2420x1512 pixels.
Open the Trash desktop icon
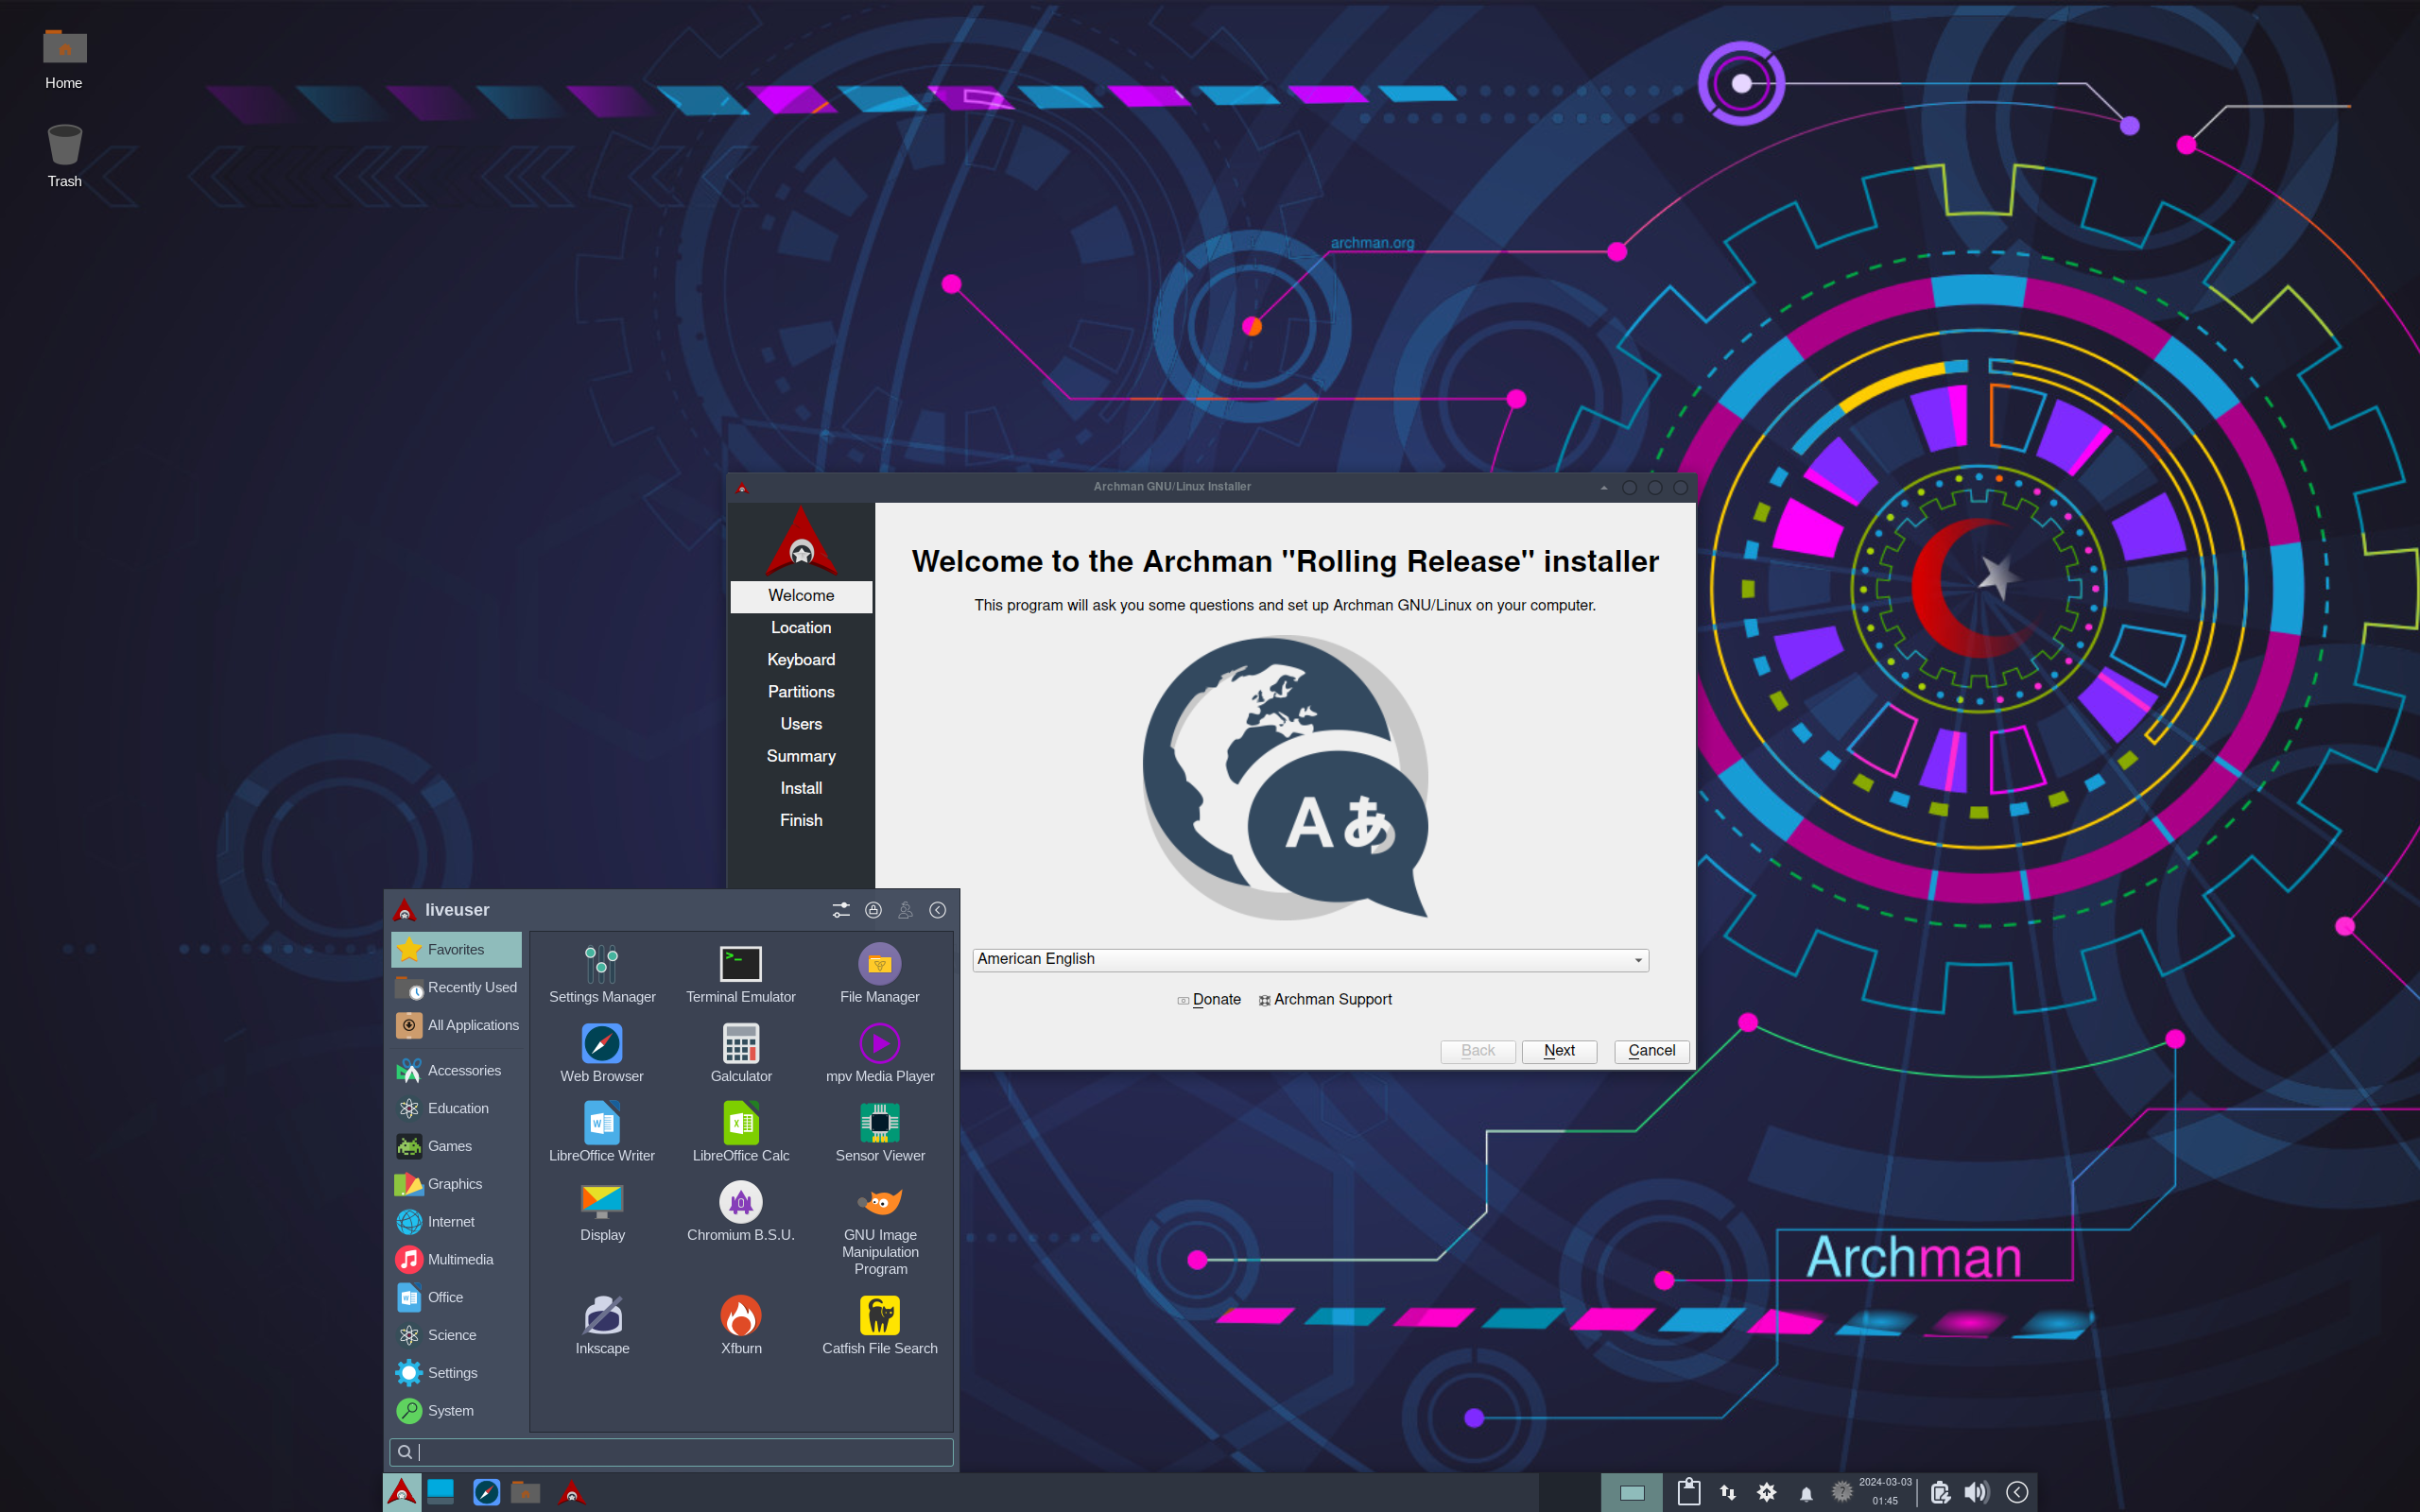(64, 156)
